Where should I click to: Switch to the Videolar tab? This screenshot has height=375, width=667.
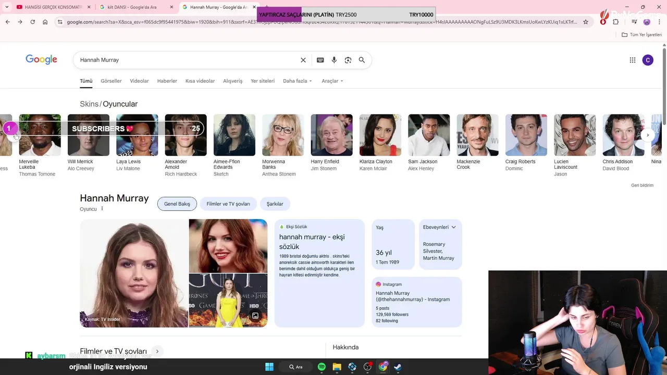click(x=139, y=81)
